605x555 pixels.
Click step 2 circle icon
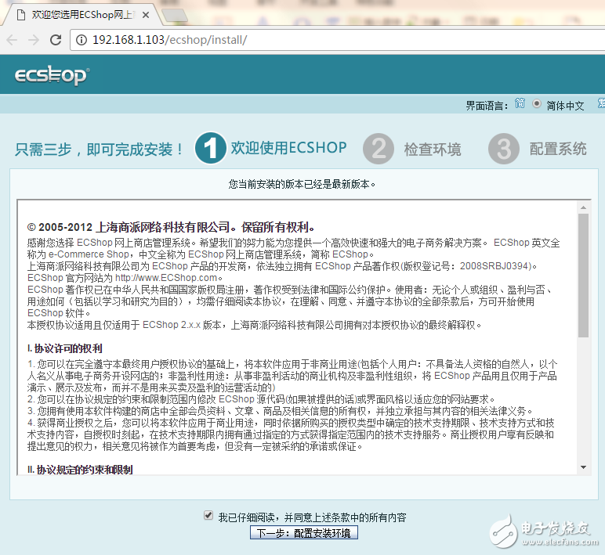378,148
